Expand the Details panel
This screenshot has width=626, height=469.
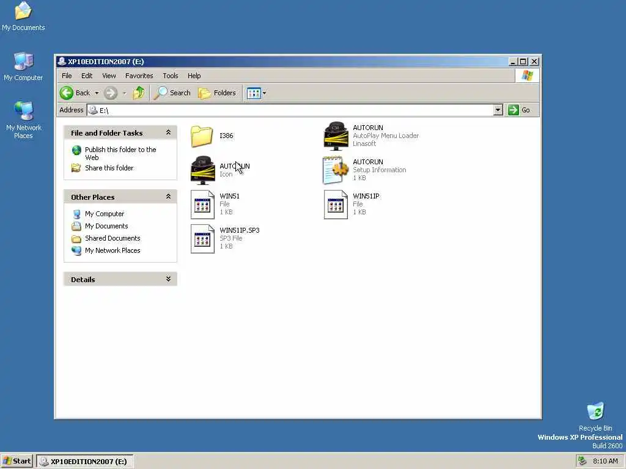pyautogui.click(x=169, y=279)
